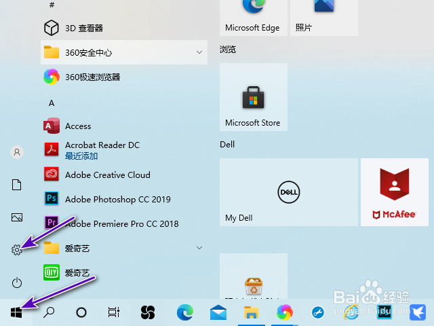Click the Power icon in Start sidebar

click(x=17, y=283)
